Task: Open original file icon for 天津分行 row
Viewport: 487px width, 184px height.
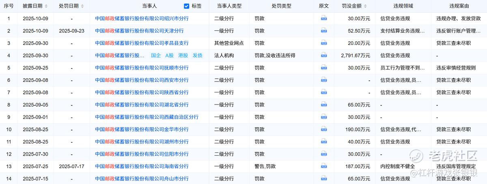Action: [324, 31]
